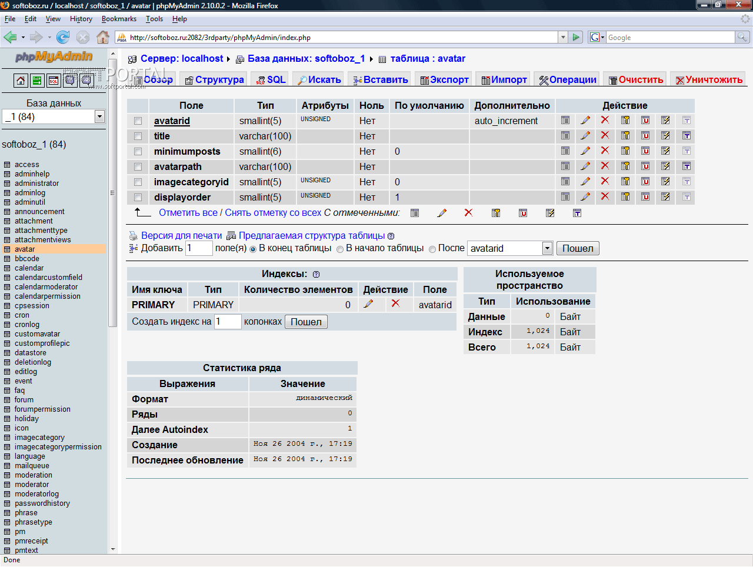
Task: Open the Bookmarks menu
Action: tap(119, 19)
